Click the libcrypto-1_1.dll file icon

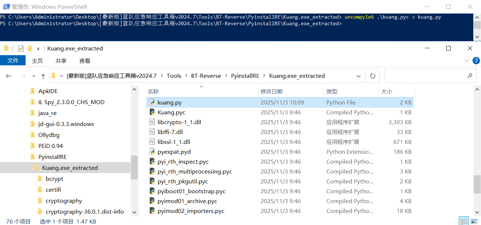(x=152, y=122)
